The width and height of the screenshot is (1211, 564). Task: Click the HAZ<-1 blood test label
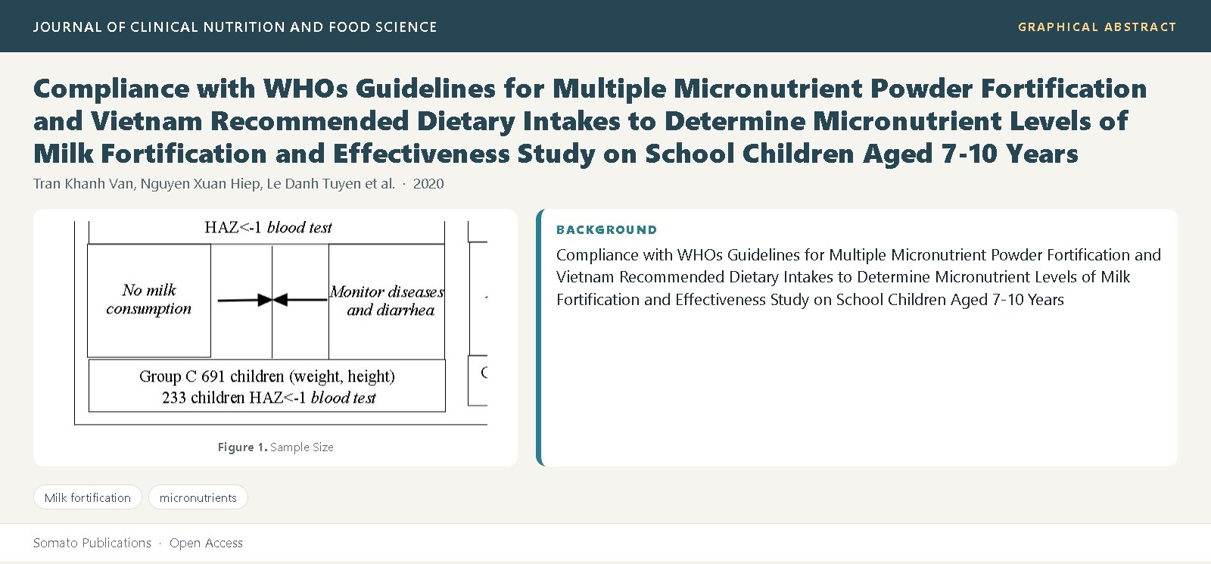coord(268,227)
